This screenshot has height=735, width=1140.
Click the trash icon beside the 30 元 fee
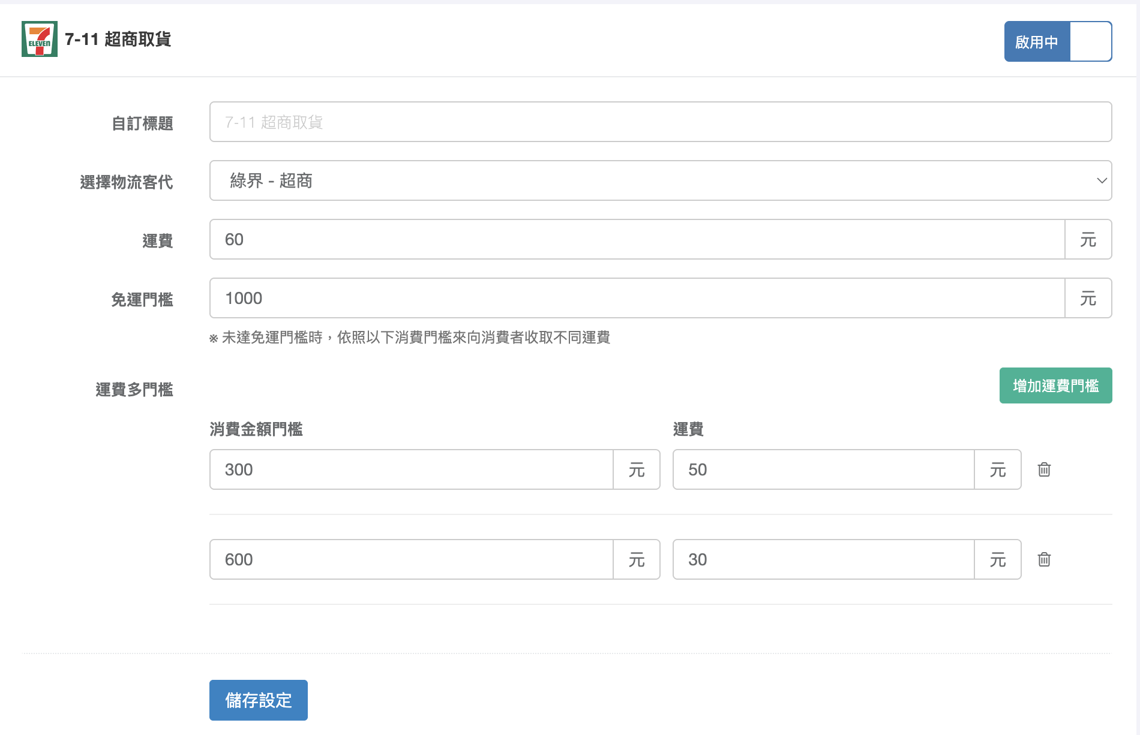(1044, 559)
